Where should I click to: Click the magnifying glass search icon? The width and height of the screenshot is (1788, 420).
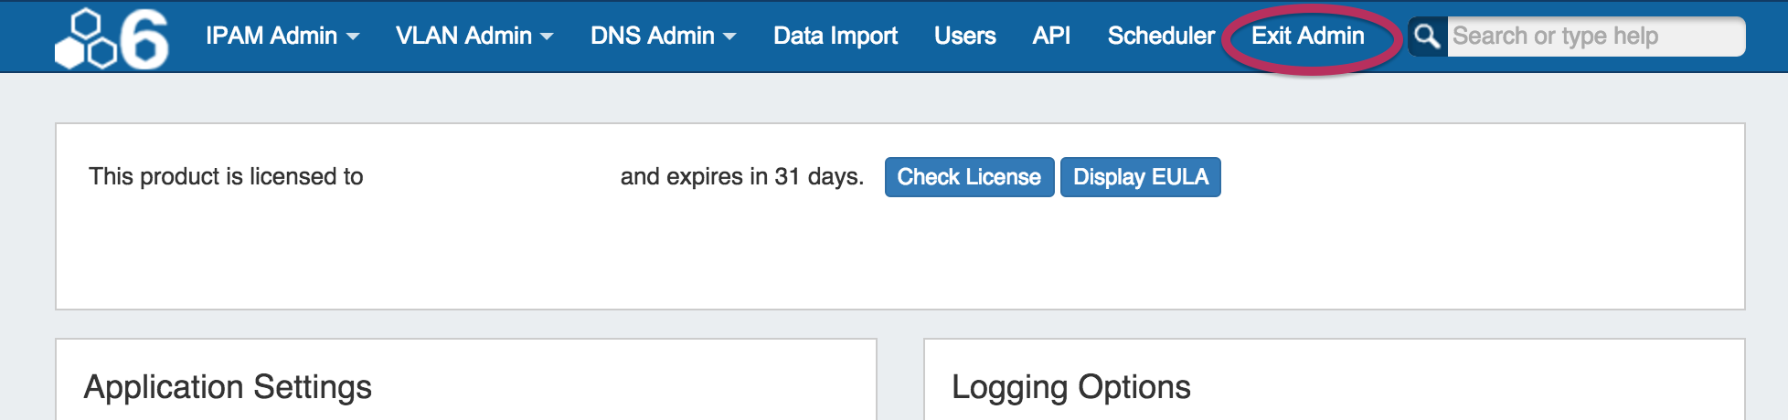pos(1427,37)
